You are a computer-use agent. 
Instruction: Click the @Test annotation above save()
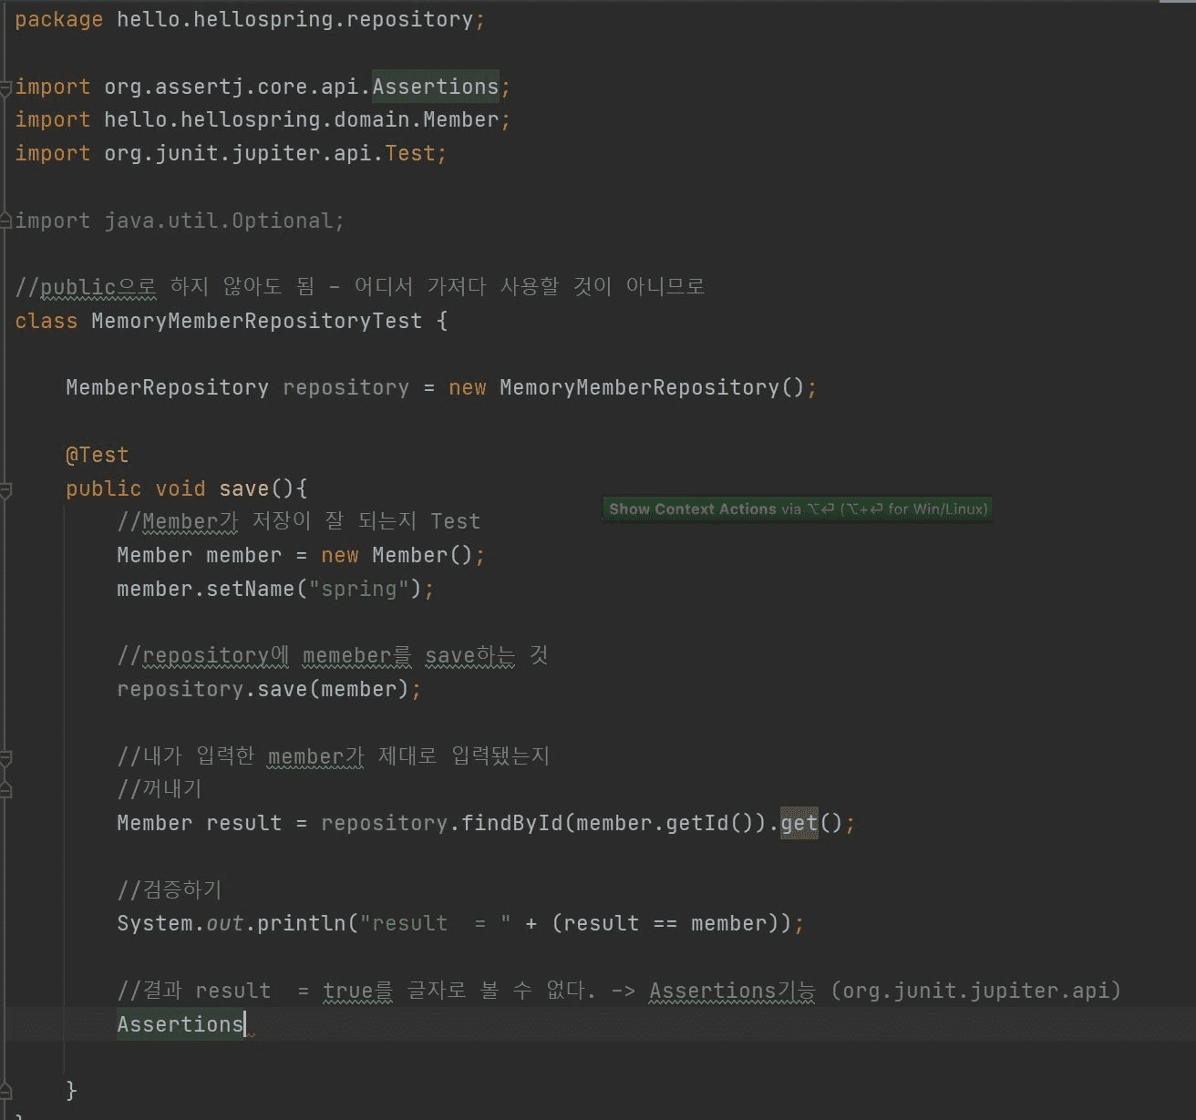[x=97, y=455]
